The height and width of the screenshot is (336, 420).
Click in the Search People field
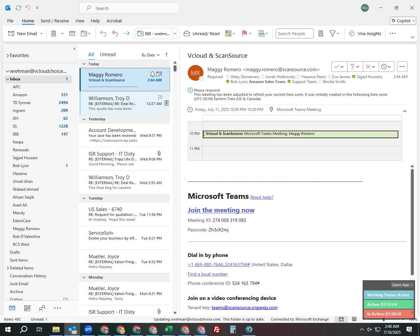[294, 33]
